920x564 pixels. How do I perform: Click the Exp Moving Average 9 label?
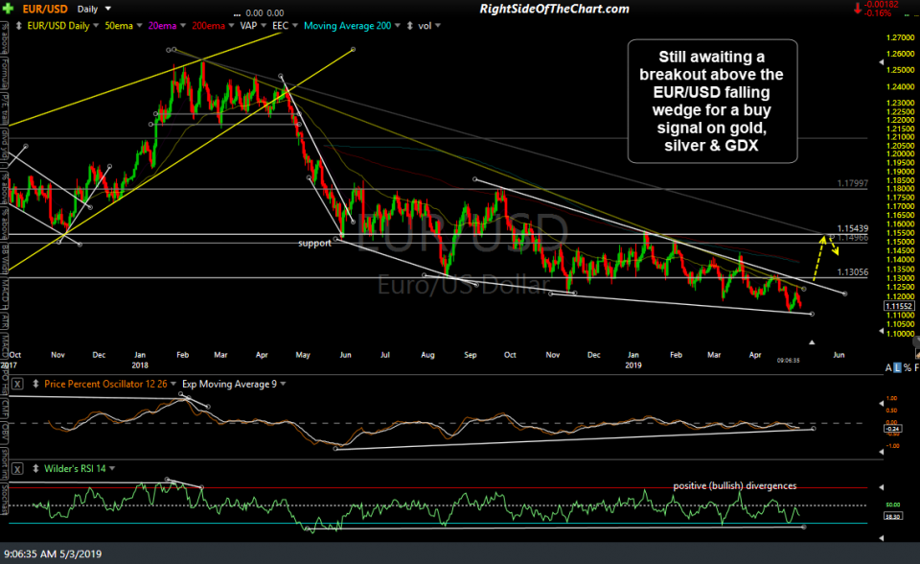(x=228, y=384)
